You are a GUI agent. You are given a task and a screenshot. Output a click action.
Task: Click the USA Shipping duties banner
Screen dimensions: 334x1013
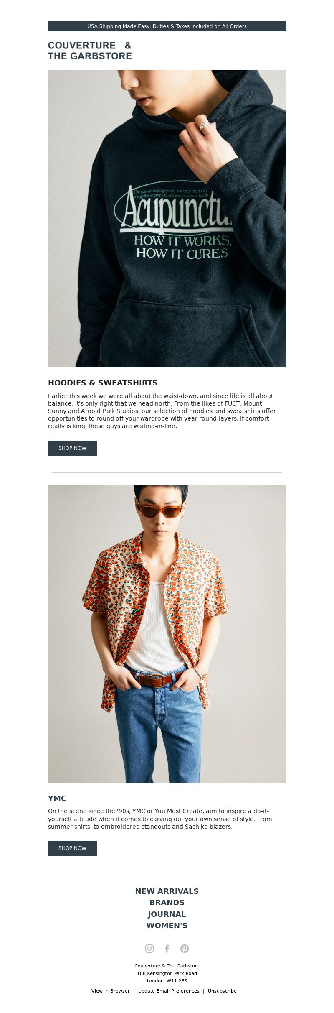pos(167,26)
